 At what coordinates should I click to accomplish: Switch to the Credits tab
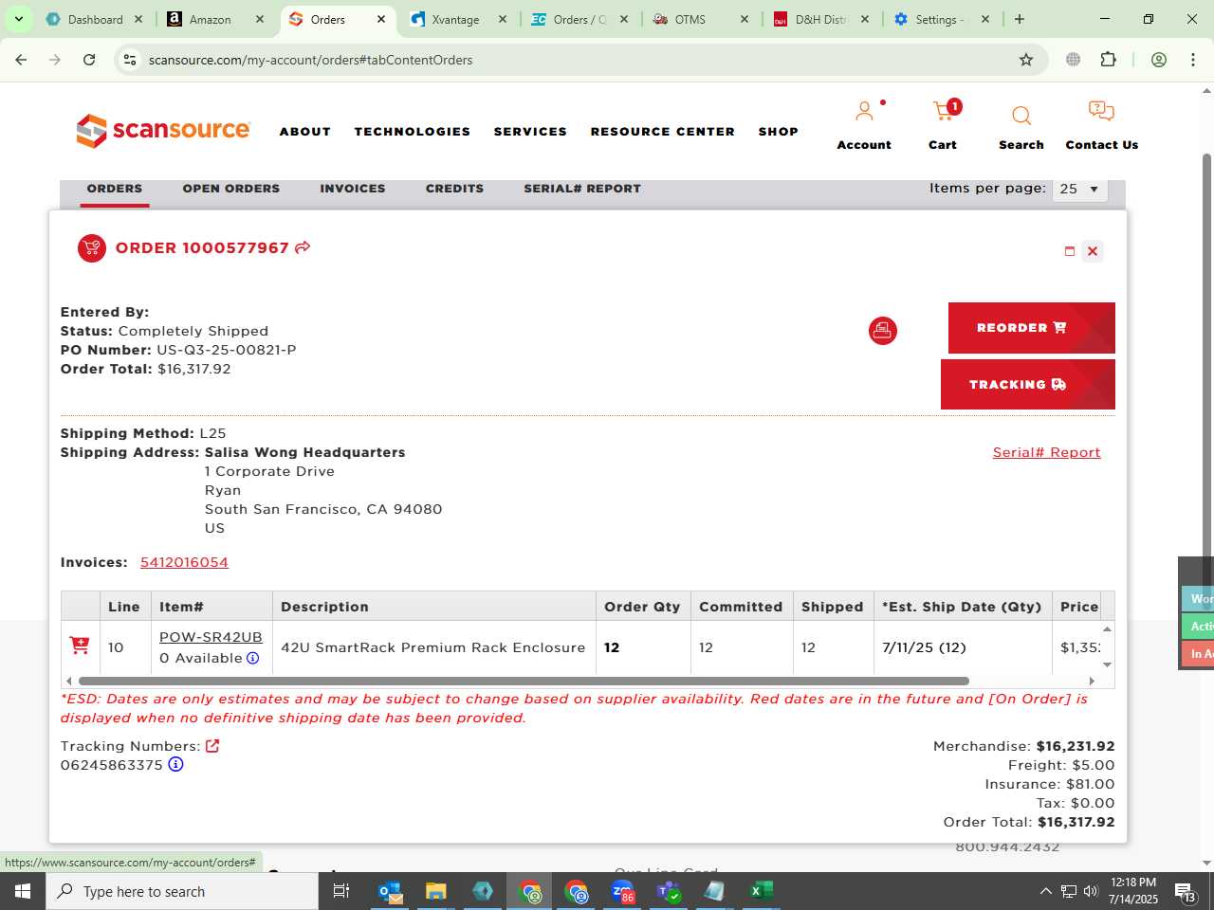coord(454,189)
